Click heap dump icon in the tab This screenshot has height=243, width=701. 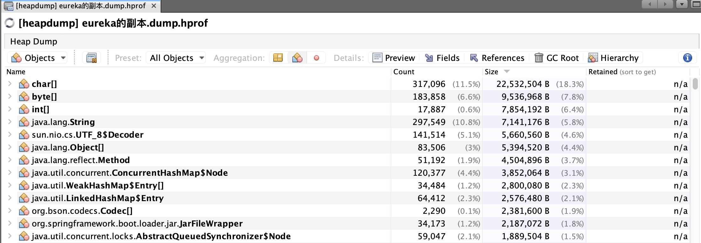point(8,6)
